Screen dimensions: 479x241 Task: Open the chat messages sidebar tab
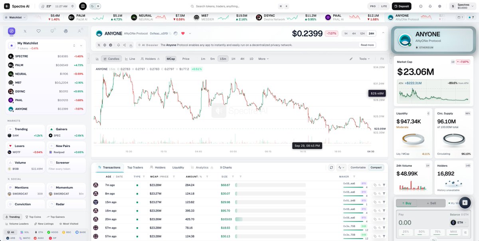pos(52,31)
